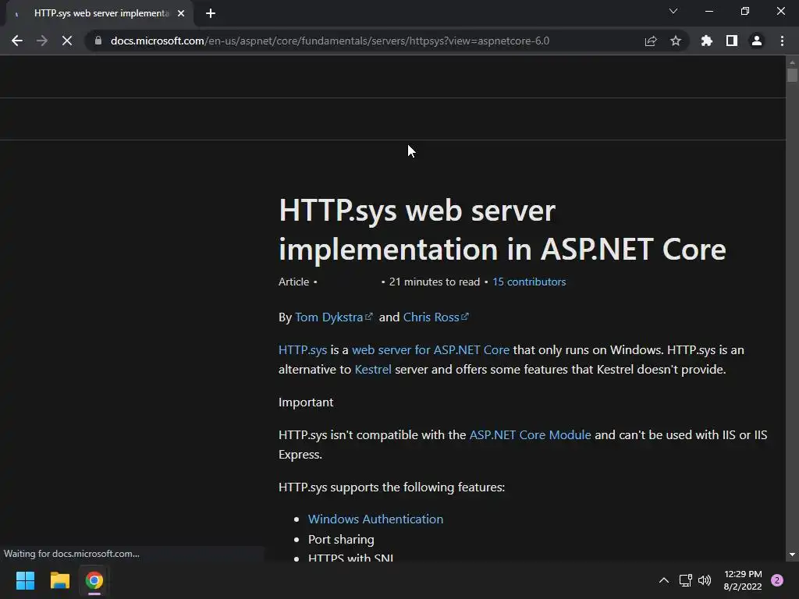The height and width of the screenshot is (599, 799).
Task: Toggle the Chrome side panel
Action: click(x=732, y=41)
